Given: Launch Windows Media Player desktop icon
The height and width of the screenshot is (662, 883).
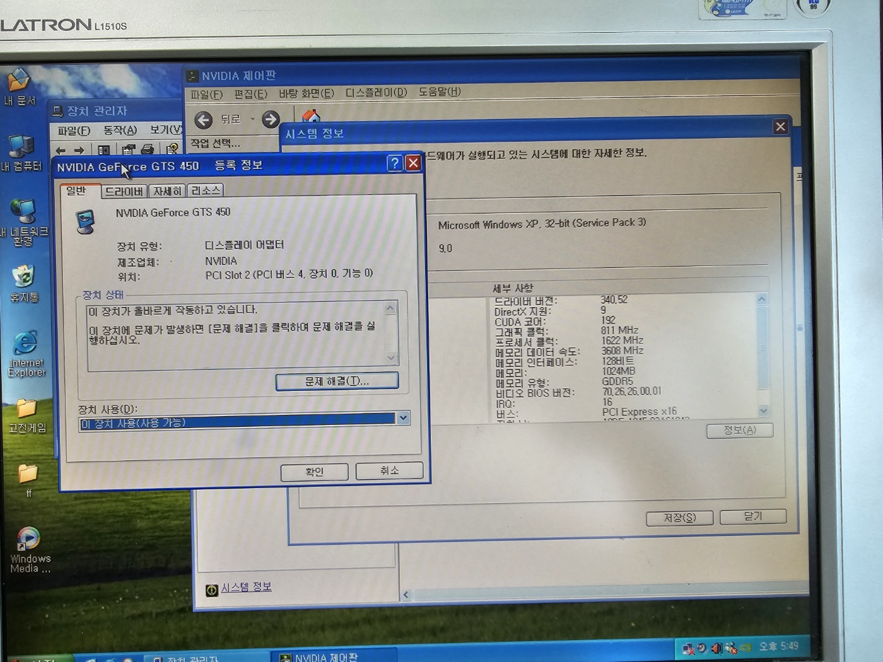Looking at the screenshot, I should tap(29, 550).
